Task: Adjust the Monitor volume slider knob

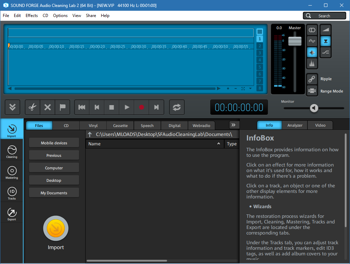Action: (314, 108)
